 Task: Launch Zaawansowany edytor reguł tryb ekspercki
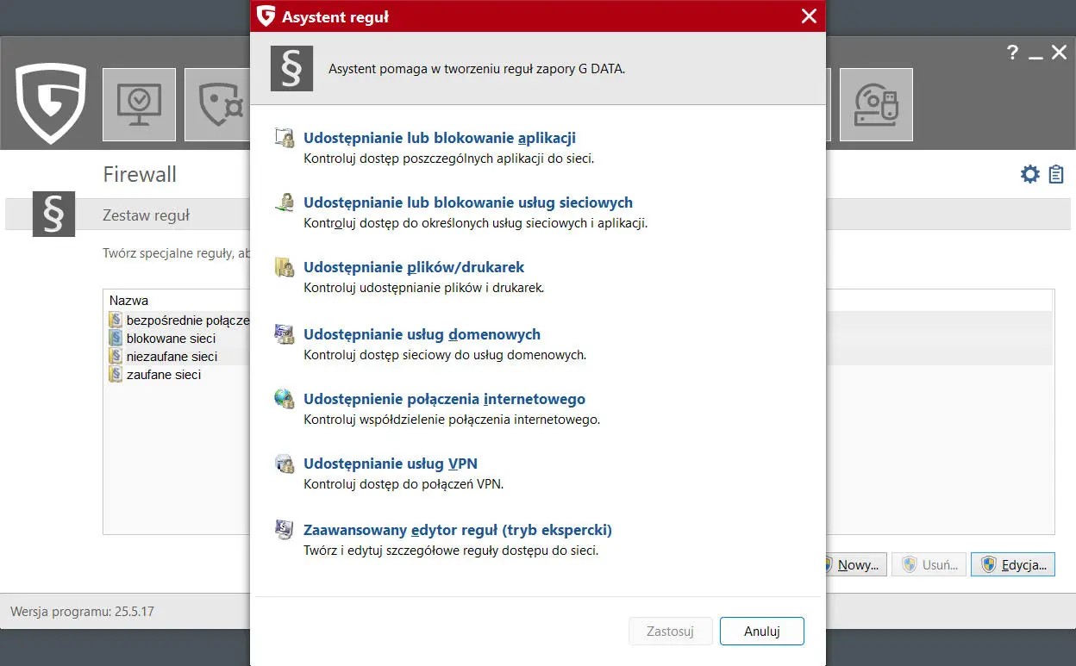click(458, 529)
